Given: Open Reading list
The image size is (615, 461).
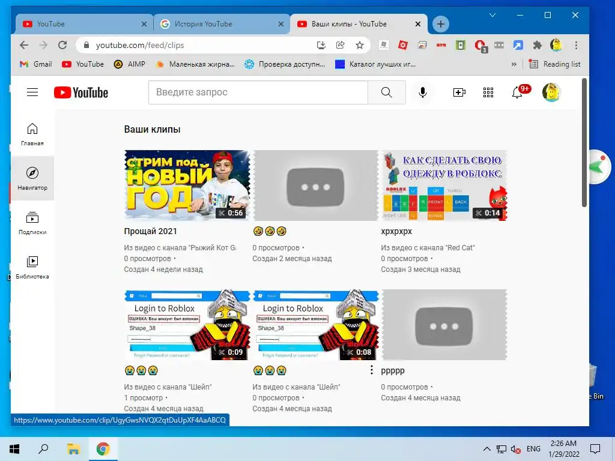Looking at the screenshot, I should point(554,64).
